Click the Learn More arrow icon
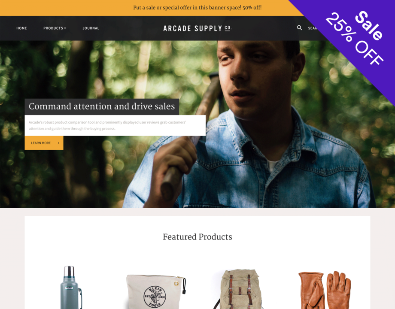This screenshot has width=395, height=309. [58, 143]
